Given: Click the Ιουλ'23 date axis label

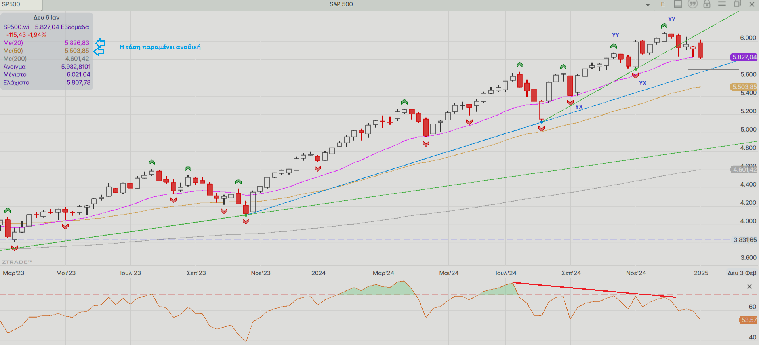Looking at the screenshot, I should point(130,273).
